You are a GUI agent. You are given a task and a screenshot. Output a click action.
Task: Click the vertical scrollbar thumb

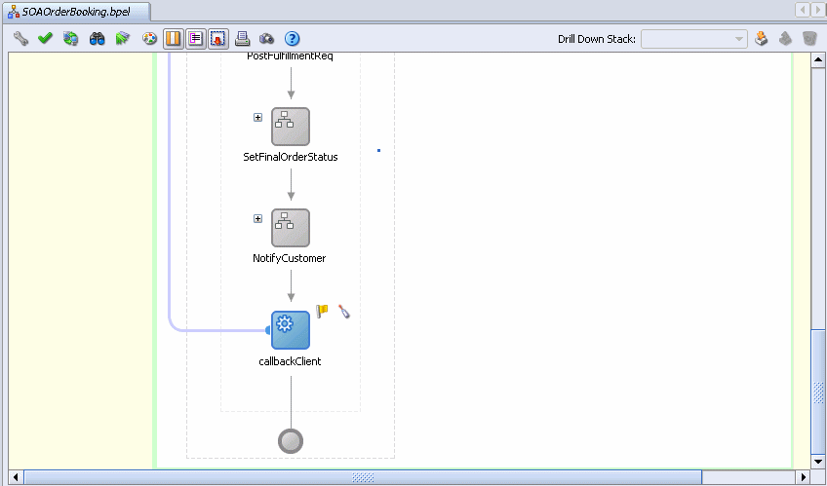818,393
